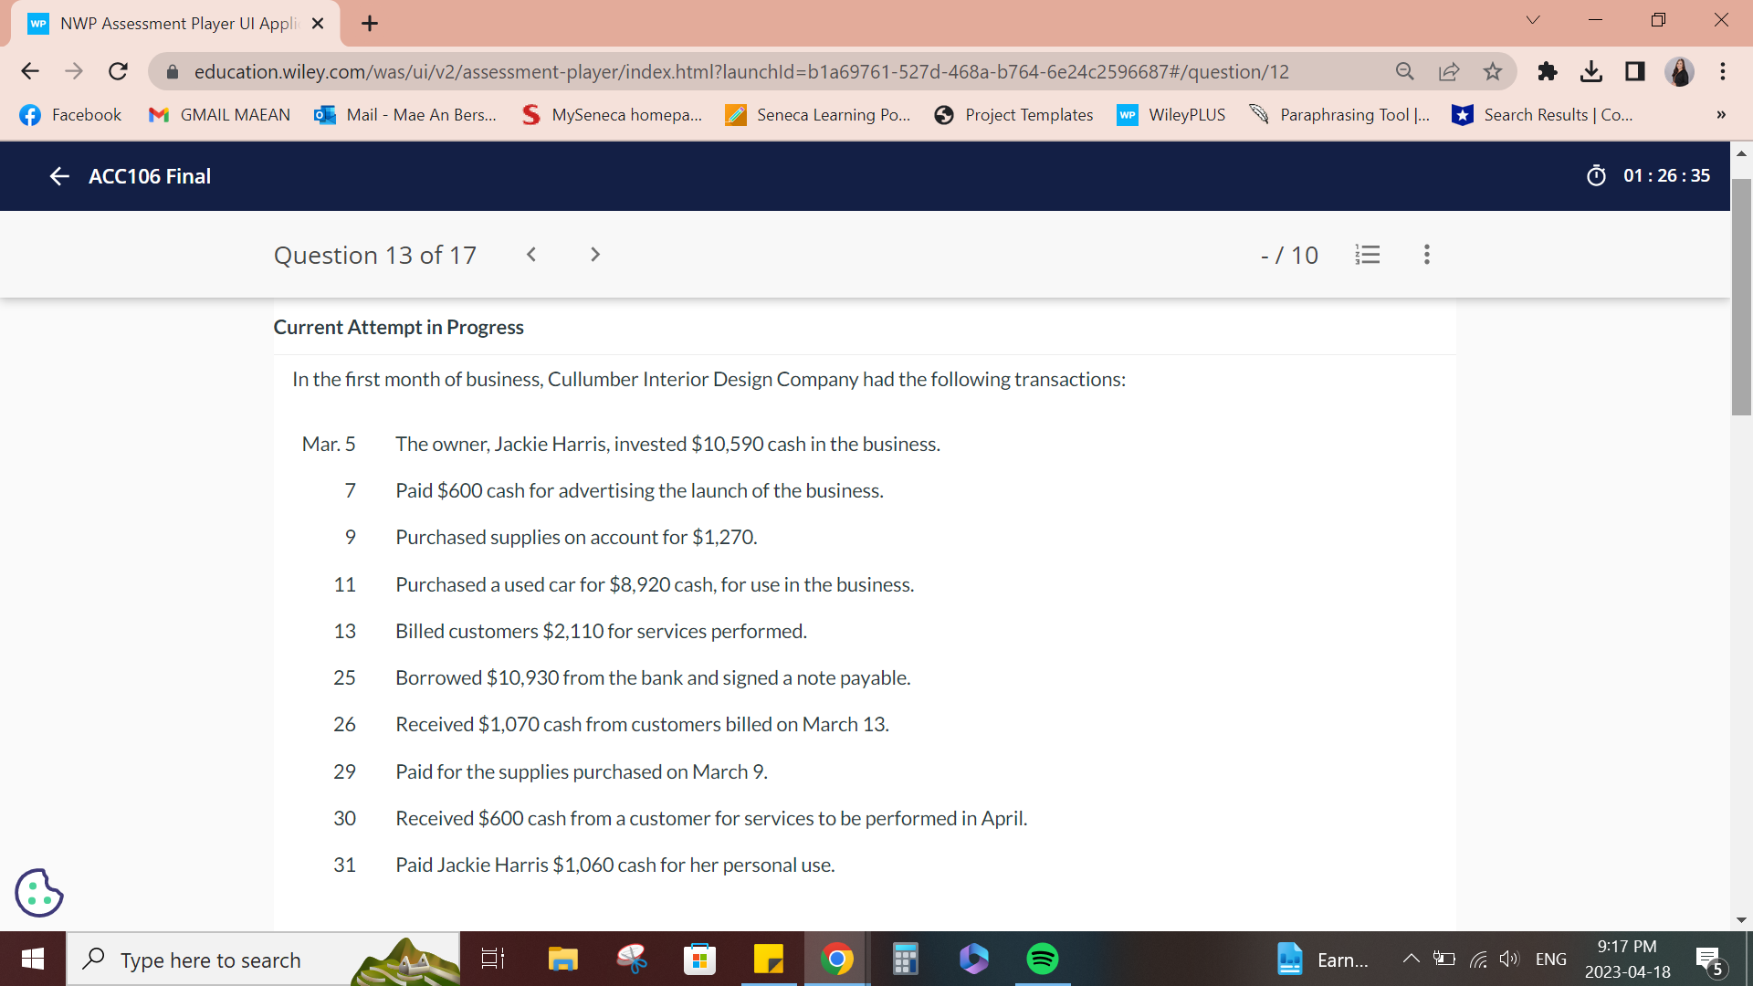
Task: Click inside the address bar
Action: [x=730, y=71]
